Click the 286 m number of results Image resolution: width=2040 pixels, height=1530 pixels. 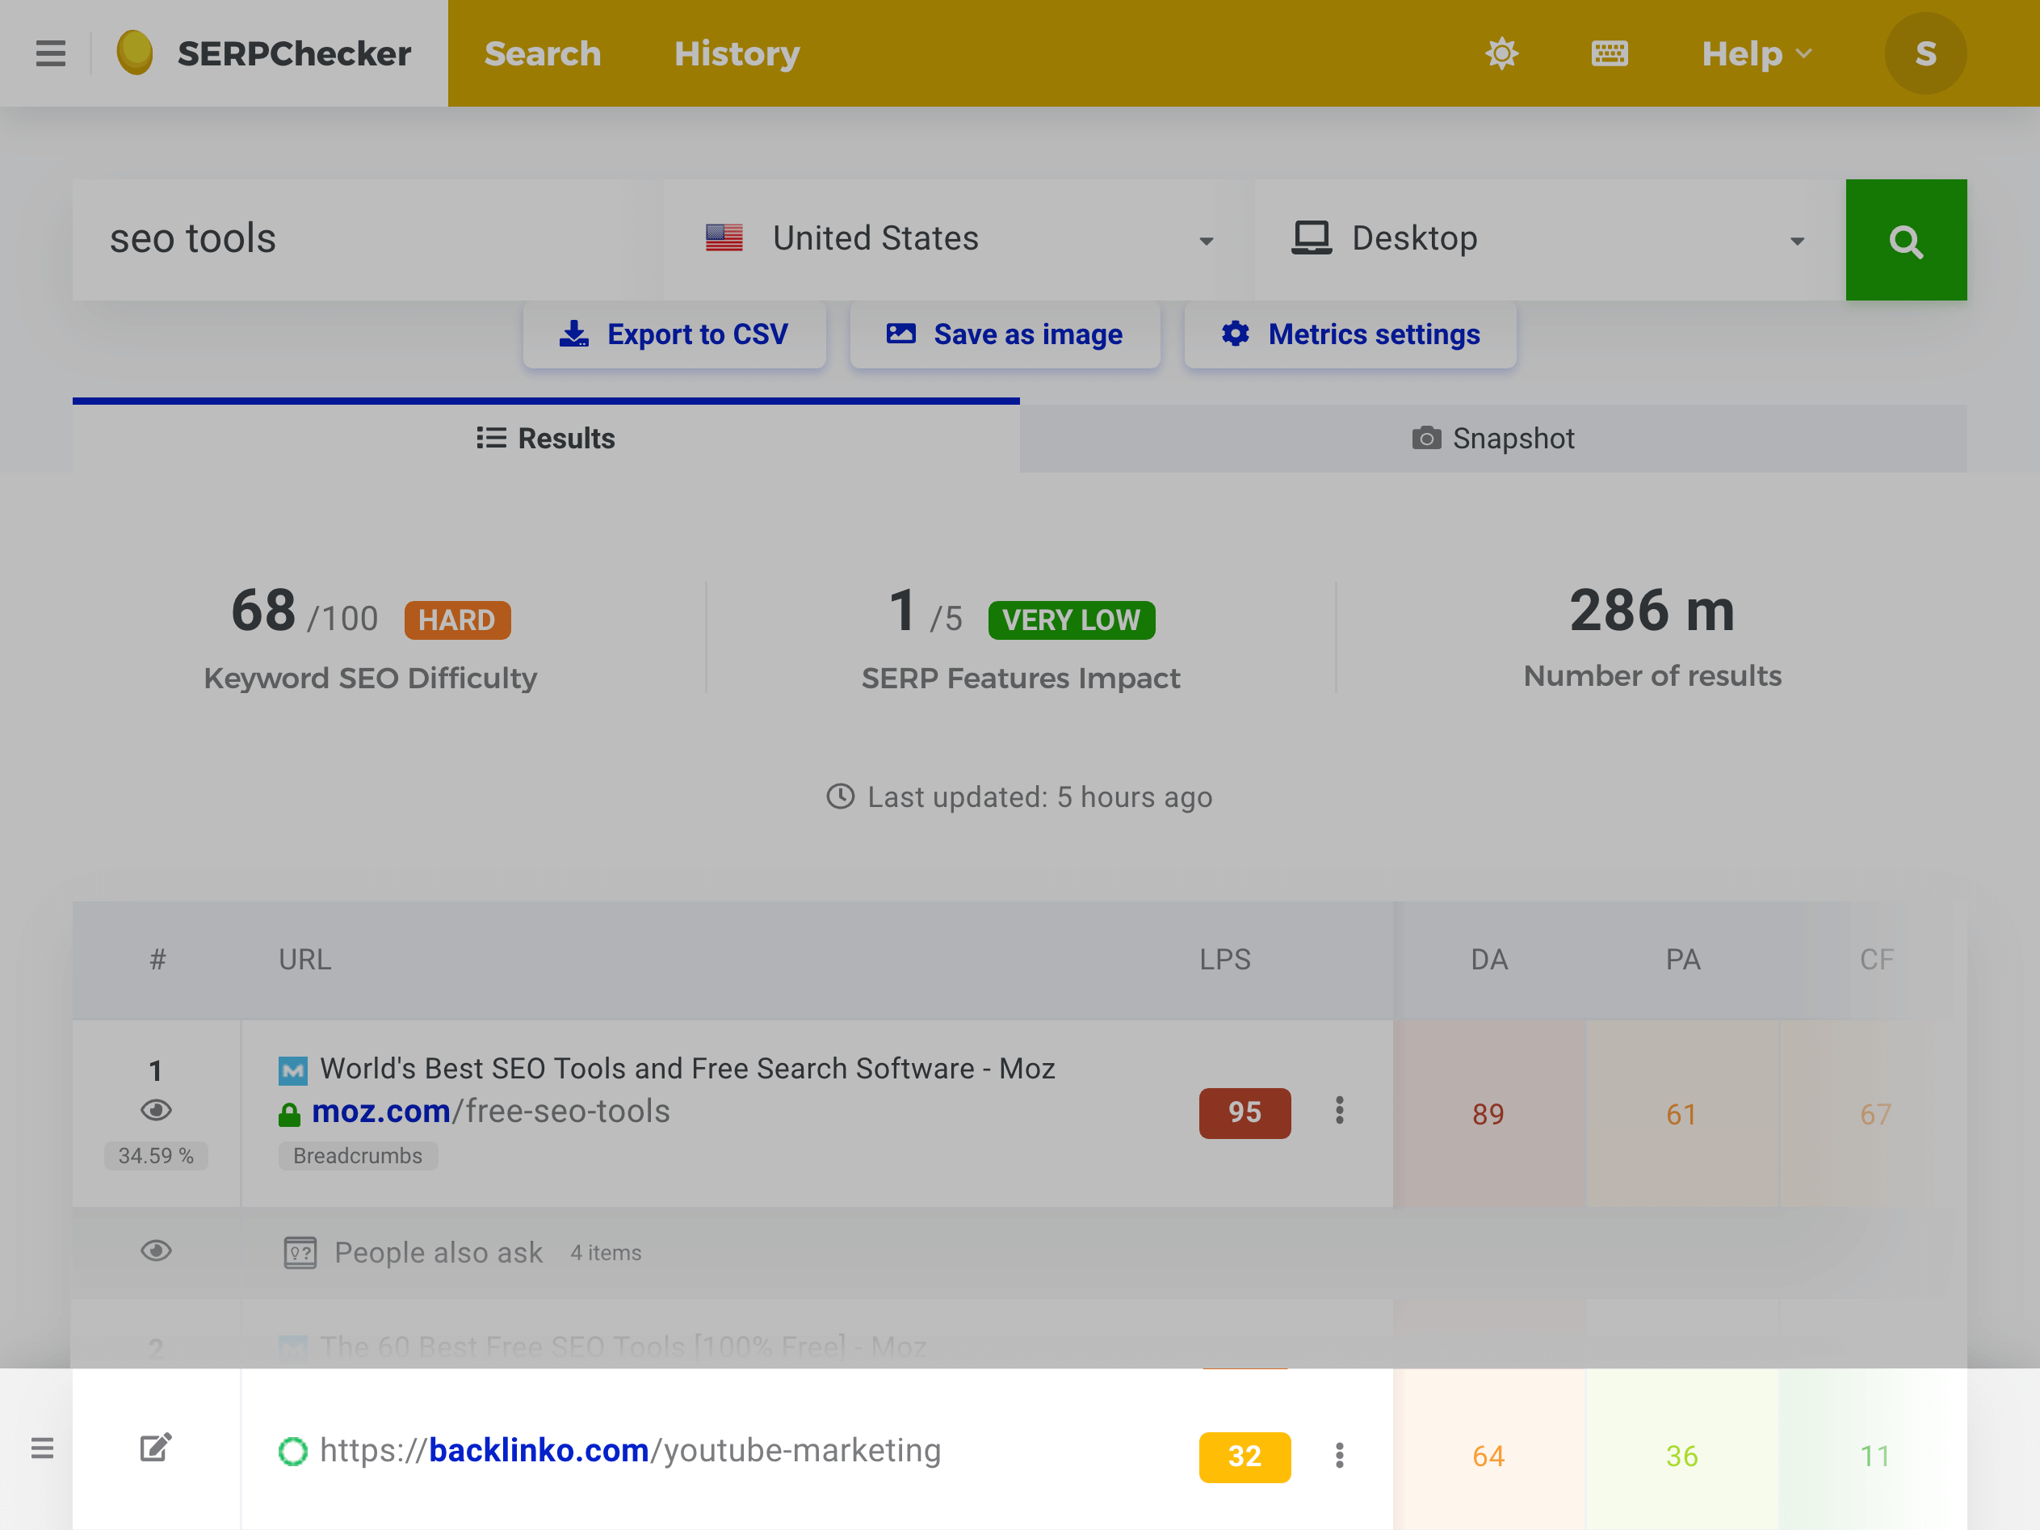pos(1652,610)
